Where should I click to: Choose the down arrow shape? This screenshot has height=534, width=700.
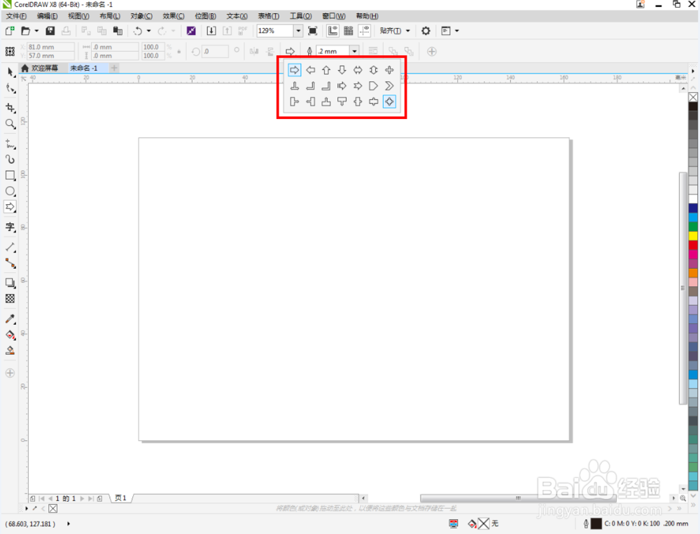[x=342, y=70]
